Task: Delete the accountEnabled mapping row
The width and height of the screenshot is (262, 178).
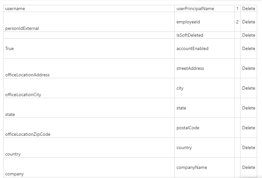Action: coord(248,48)
